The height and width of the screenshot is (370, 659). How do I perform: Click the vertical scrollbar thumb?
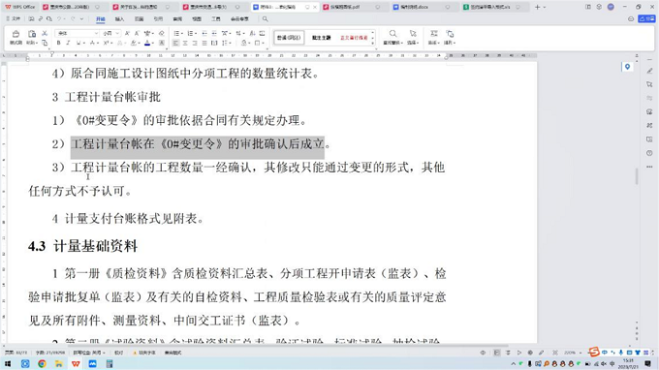[x=637, y=176]
